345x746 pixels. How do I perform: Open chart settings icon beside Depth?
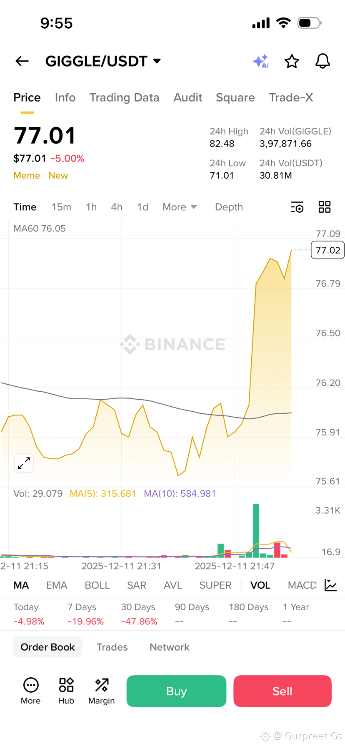tap(297, 207)
